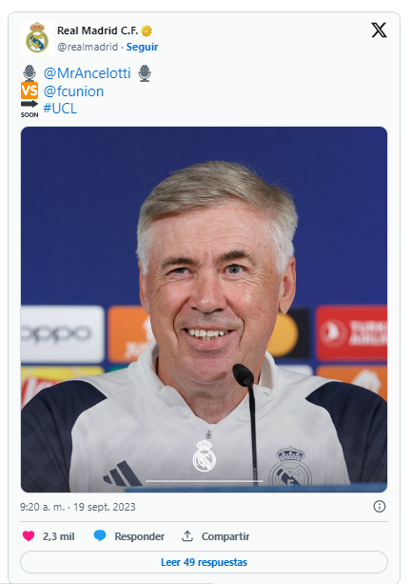411x584 pixels.
Task: Click the blue reply bubble icon
Action: [100, 536]
